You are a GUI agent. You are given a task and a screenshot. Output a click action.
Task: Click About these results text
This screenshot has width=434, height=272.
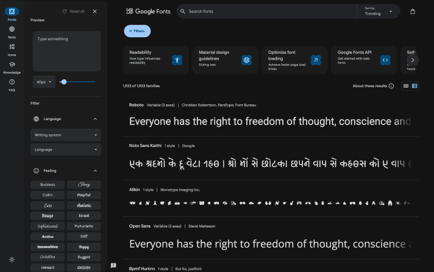370,86
